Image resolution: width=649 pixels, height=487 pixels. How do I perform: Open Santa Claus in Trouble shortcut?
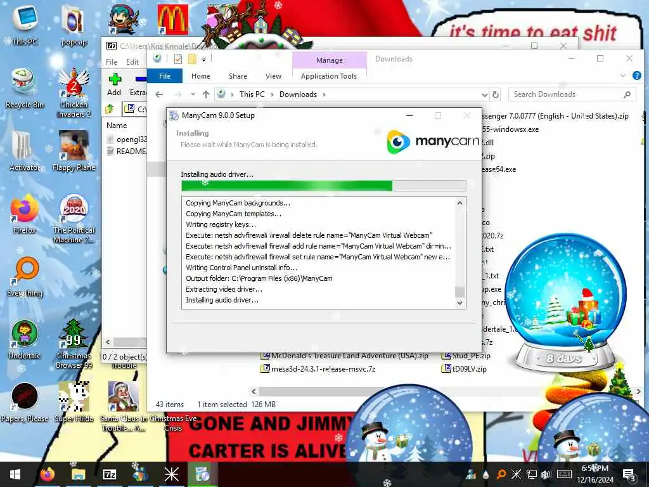(123, 406)
